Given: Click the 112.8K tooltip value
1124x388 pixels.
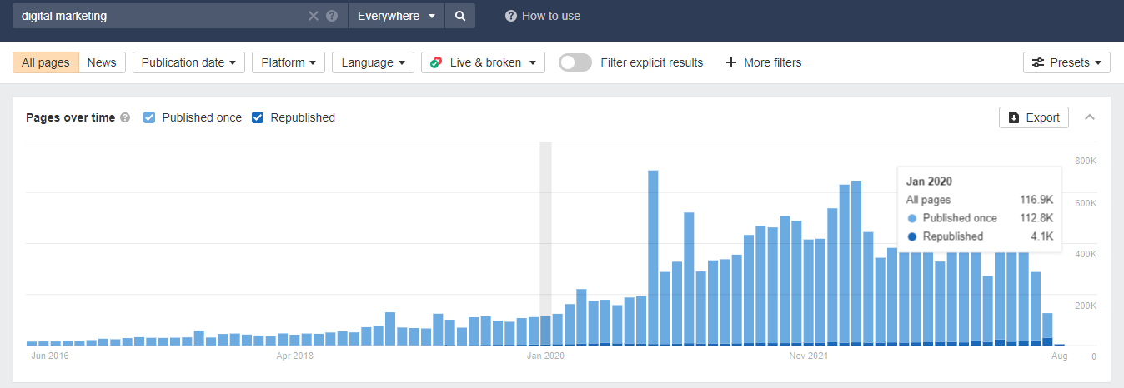Looking at the screenshot, I should click(1036, 218).
